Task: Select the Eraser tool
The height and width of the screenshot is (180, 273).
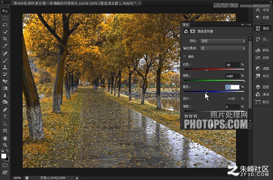Action: 5,81
